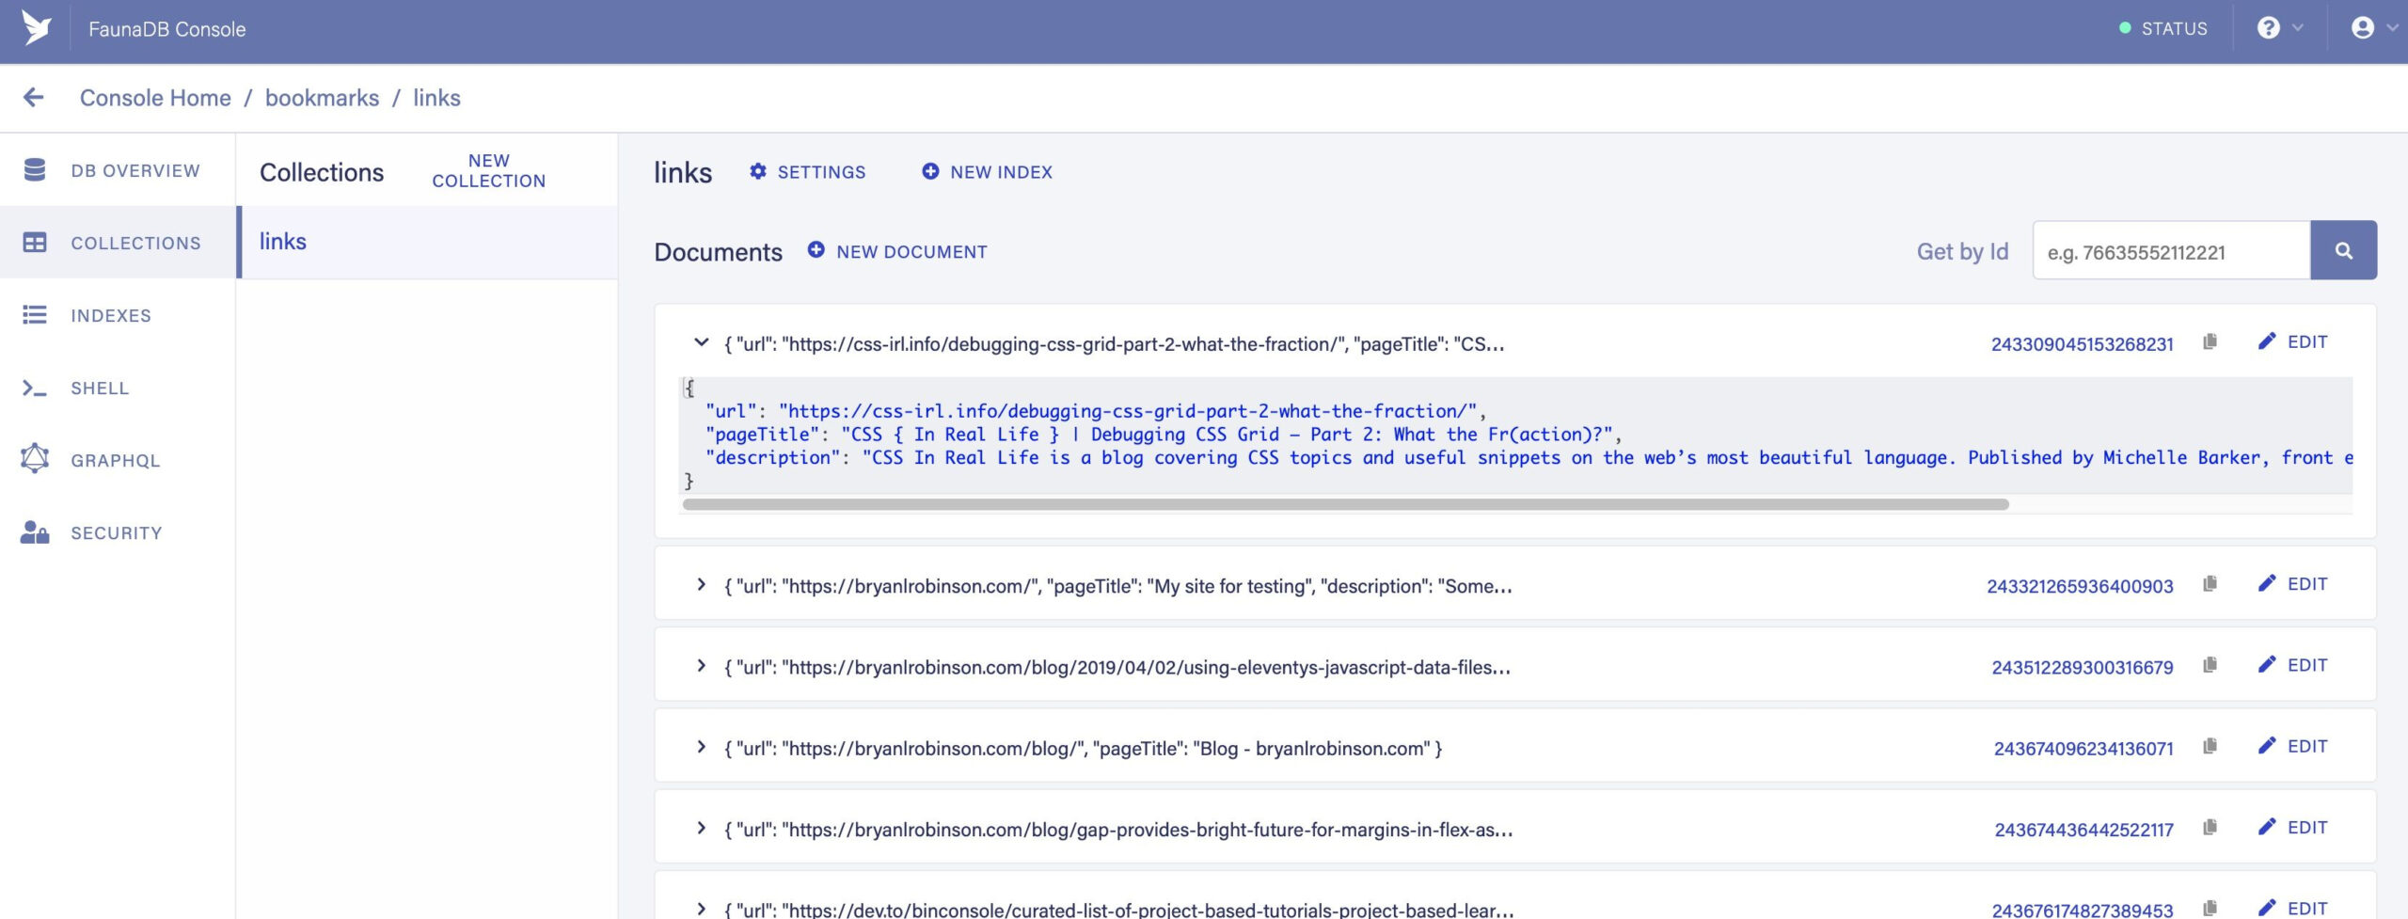Select COLLECTIONS in sidebar

point(118,243)
